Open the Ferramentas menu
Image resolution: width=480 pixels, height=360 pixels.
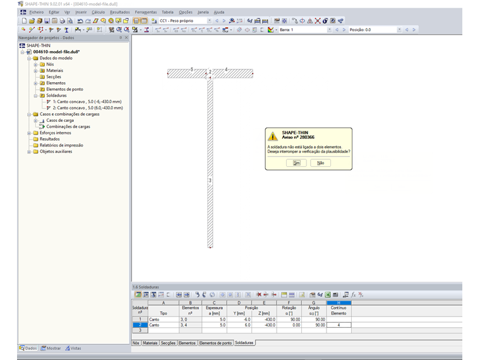pos(146,12)
